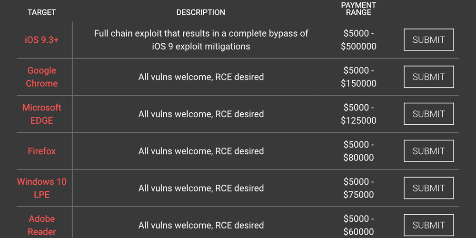The height and width of the screenshot is (238, 476).
Task: Click the Adobe Reader target link
Action: pos(42,225)
